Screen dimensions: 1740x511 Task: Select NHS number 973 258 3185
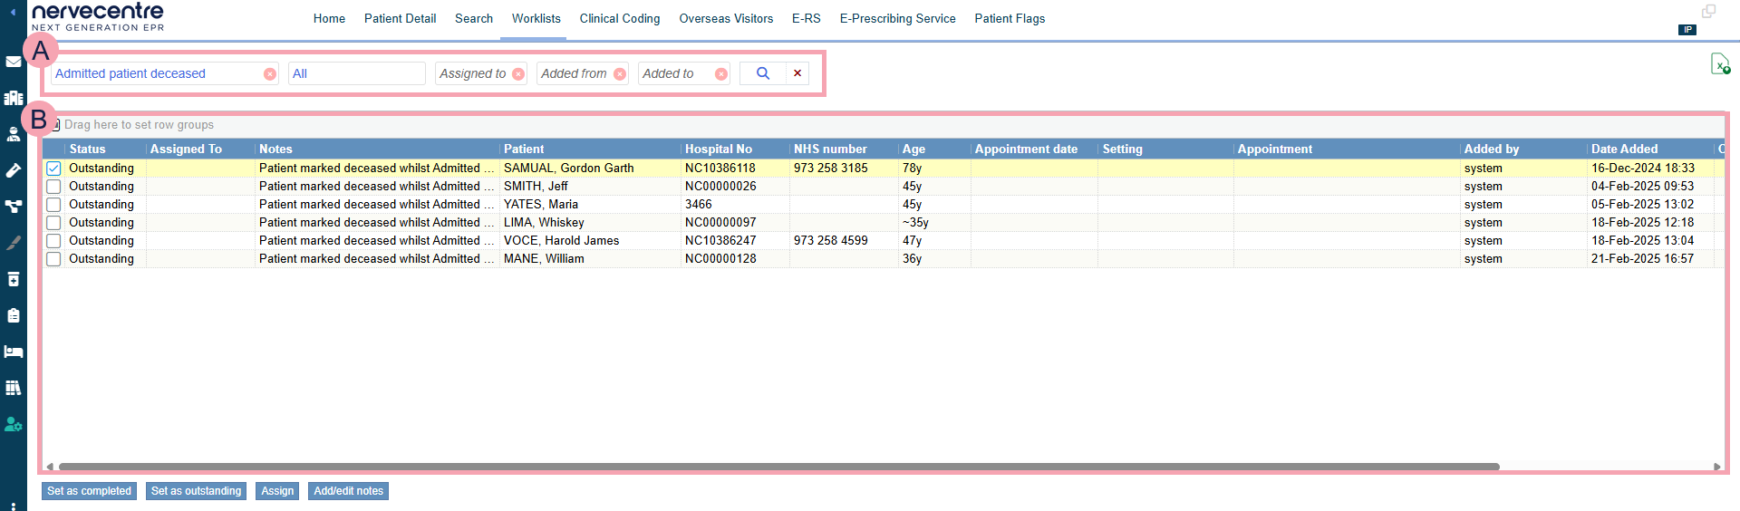point(830,169)
